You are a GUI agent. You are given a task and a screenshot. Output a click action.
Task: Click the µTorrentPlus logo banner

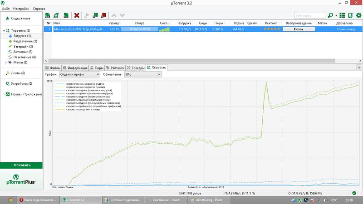[21, 180]
